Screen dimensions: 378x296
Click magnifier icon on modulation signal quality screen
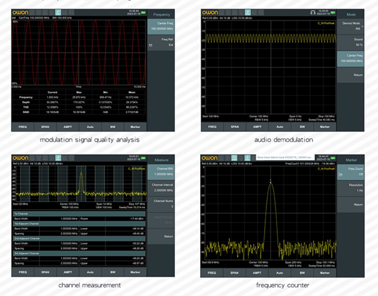point(71,12)
